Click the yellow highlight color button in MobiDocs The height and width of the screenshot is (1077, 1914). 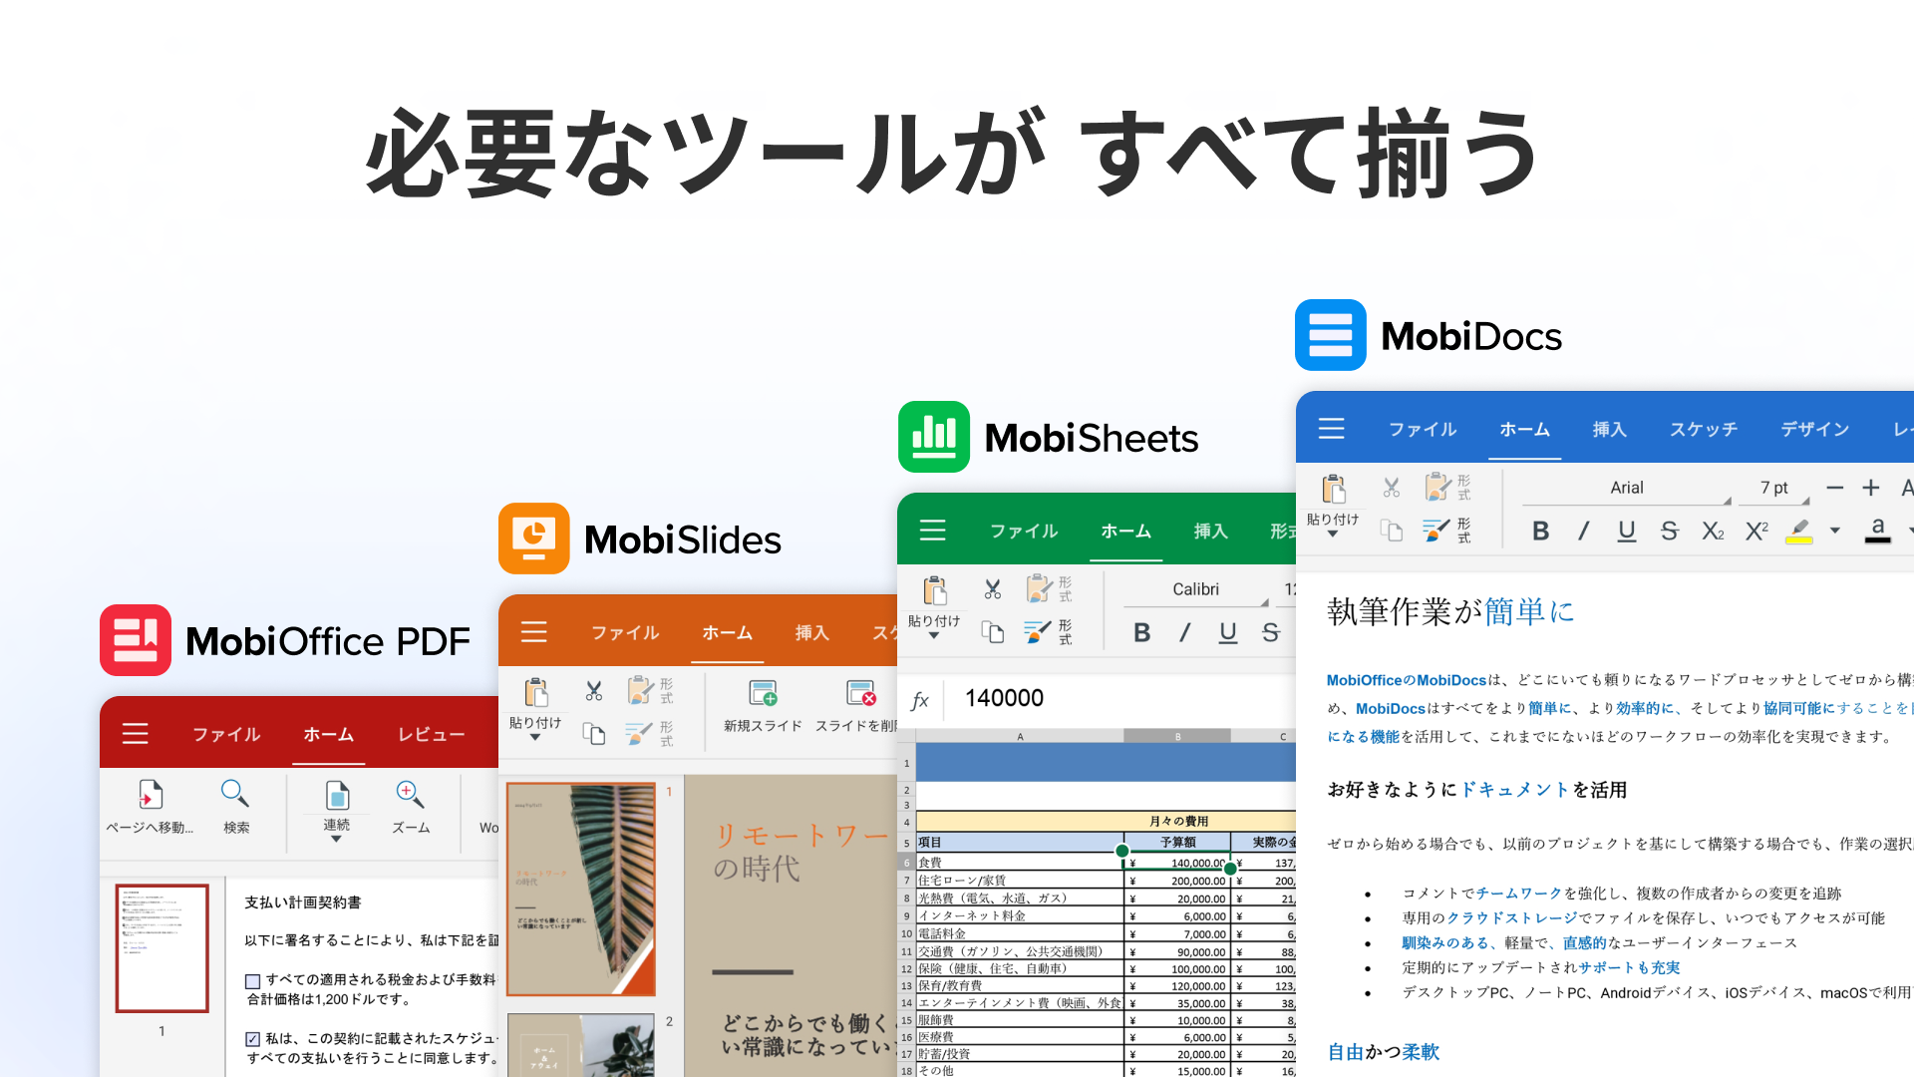tap(1798, 532)
